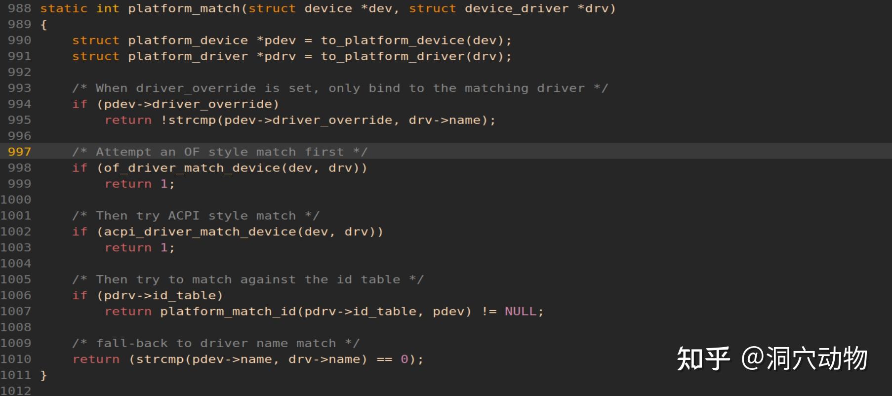Viewport: 892px width, 396px height.
Task: Click the 'Then try ACPI style match' comment
Action: (x=196, y=216)
